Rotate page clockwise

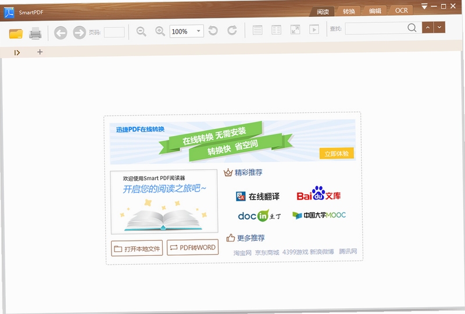point(232,30)
